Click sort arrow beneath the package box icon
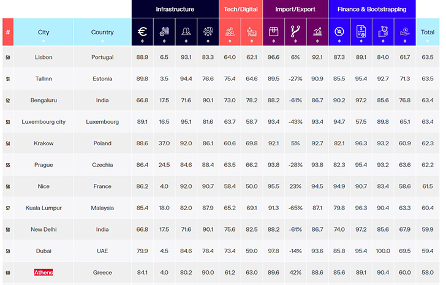Viewport: 446px width, 285px height. tap(274, 41)
